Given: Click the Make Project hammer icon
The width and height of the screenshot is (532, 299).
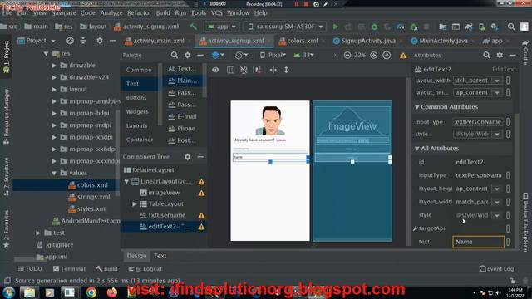Looking at the screenshot, I should point(193,27).
